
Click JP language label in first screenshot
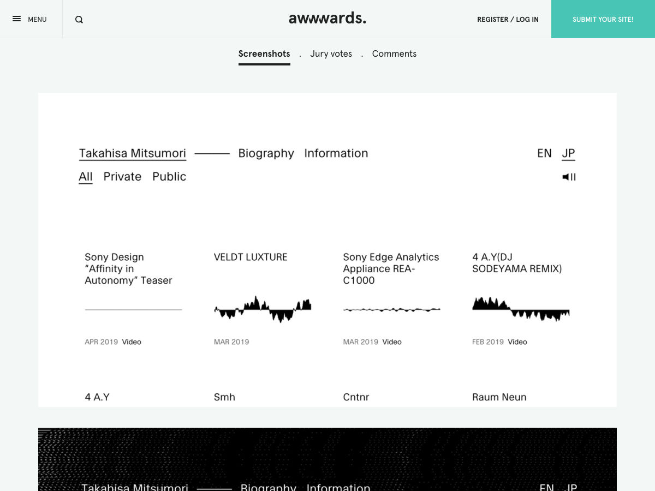(569, 153)
